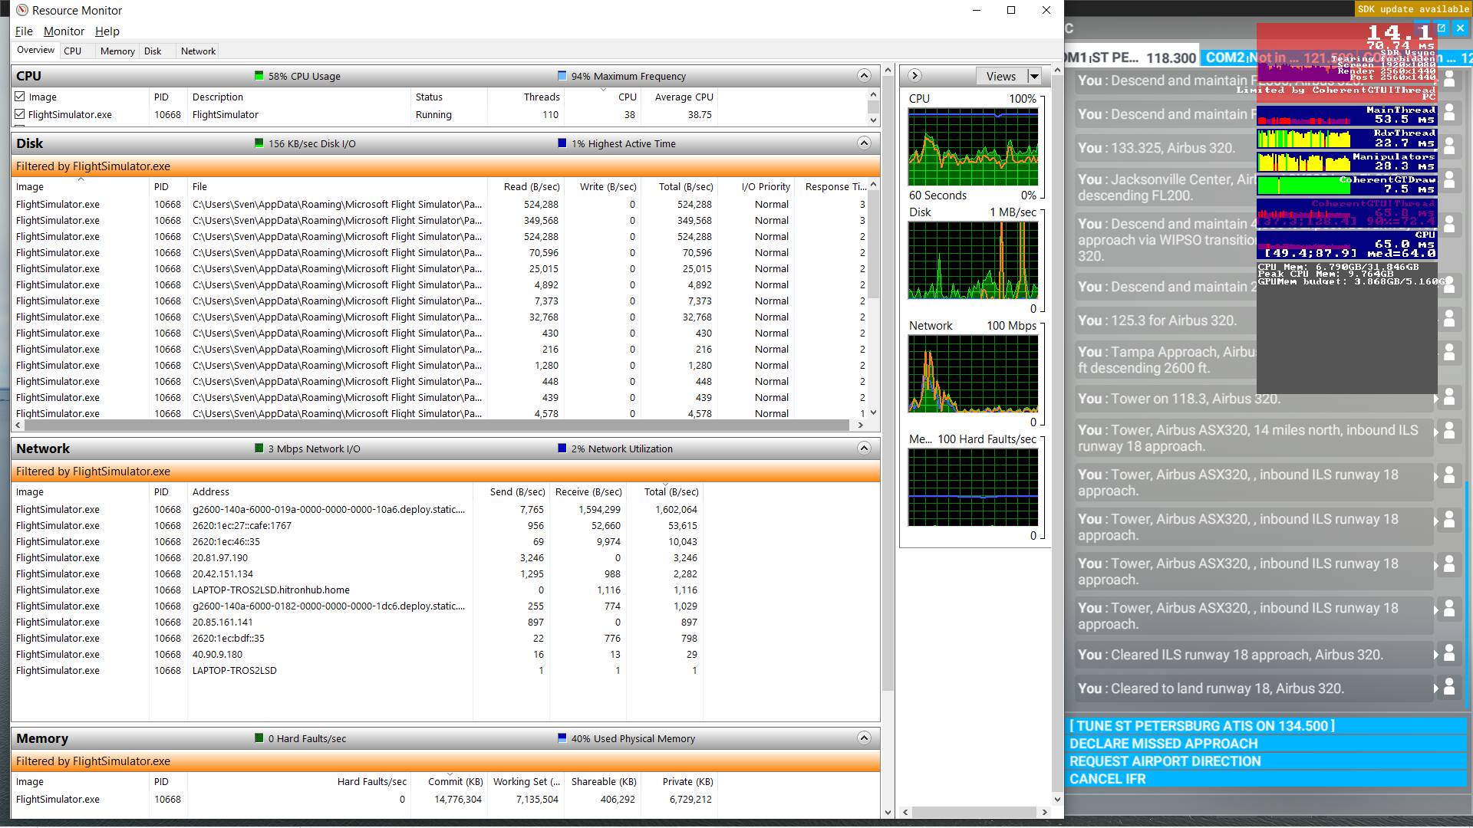Click speaker icon beside Cleared ILS runway message

pos(1448,652)
